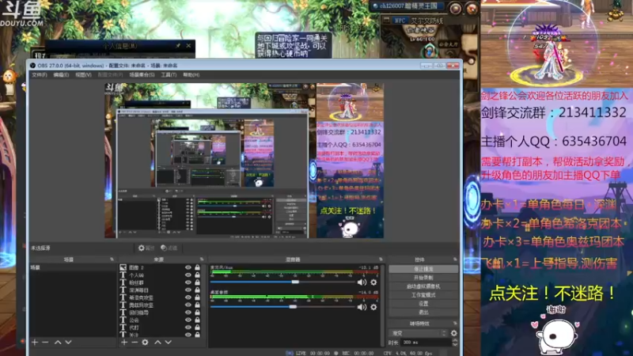The image size is (633, 356).
Task: Open the 帮助(H) menu
Action: pos(191,74)
